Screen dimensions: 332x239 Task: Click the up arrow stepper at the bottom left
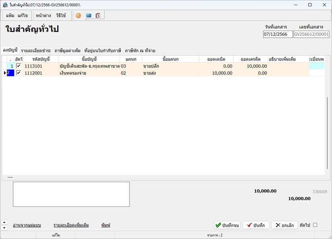point(4,222)
